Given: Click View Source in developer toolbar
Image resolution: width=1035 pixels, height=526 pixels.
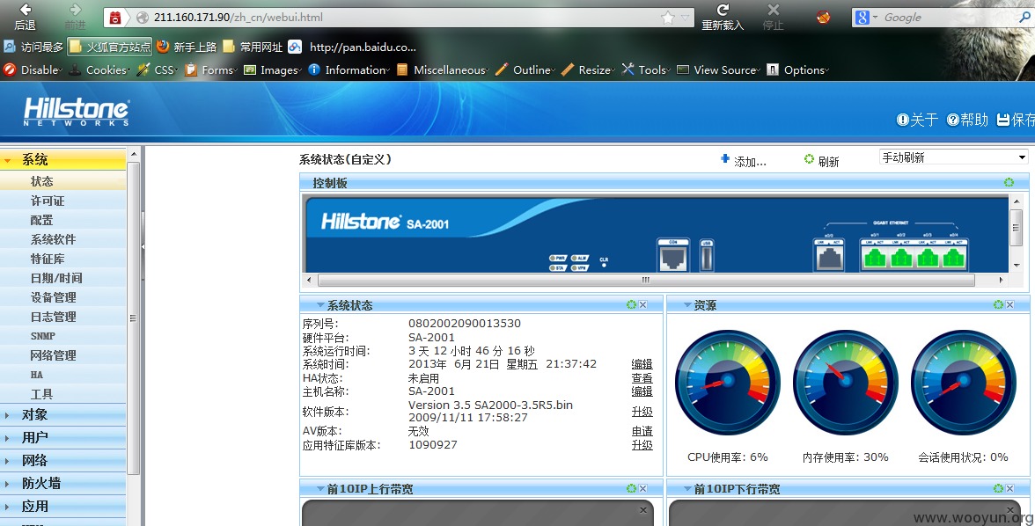Looking at the screenshot, I should tap(718, 70).
